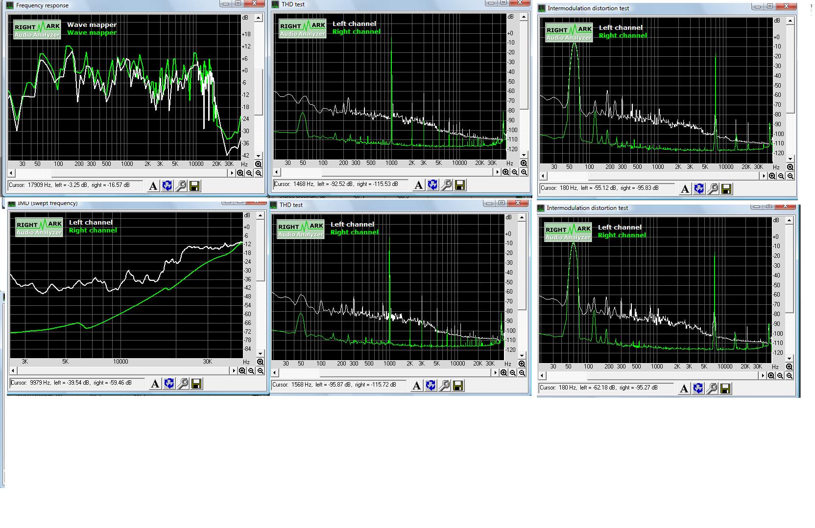
Task: Swap channels in THD test window showing cursor 1568 Hz
Action: (x=430, y=386)
